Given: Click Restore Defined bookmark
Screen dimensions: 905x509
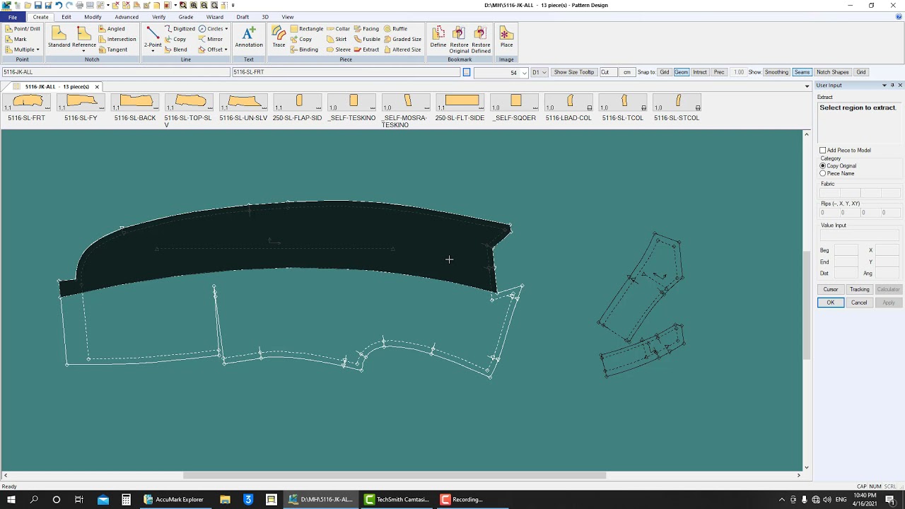Looking at the screenshot, I should pos(481,40).
